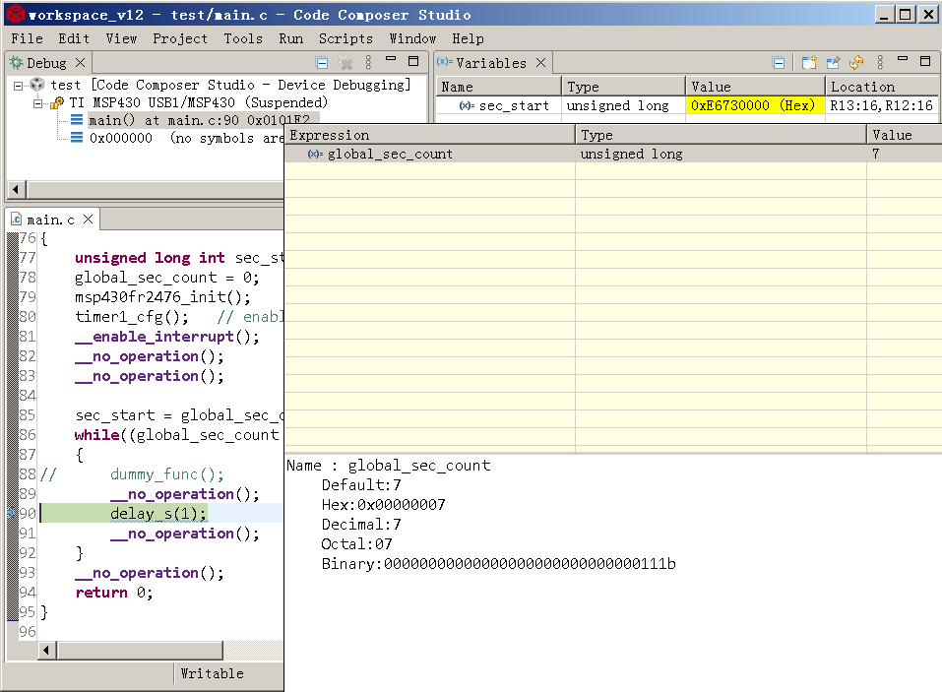Open the Run menu
The width and height of the screenshot is (942, 692).
pos(290,38)
